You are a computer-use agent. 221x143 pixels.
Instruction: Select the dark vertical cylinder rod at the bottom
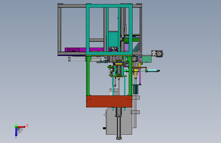click(119, 127)
